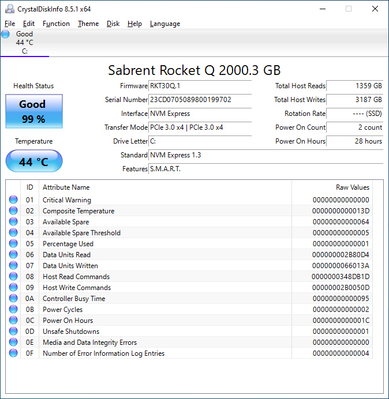Click the status orb for Data Units Written
The width and height of the screenshot is (389, 399).
[x=13, y=266]
